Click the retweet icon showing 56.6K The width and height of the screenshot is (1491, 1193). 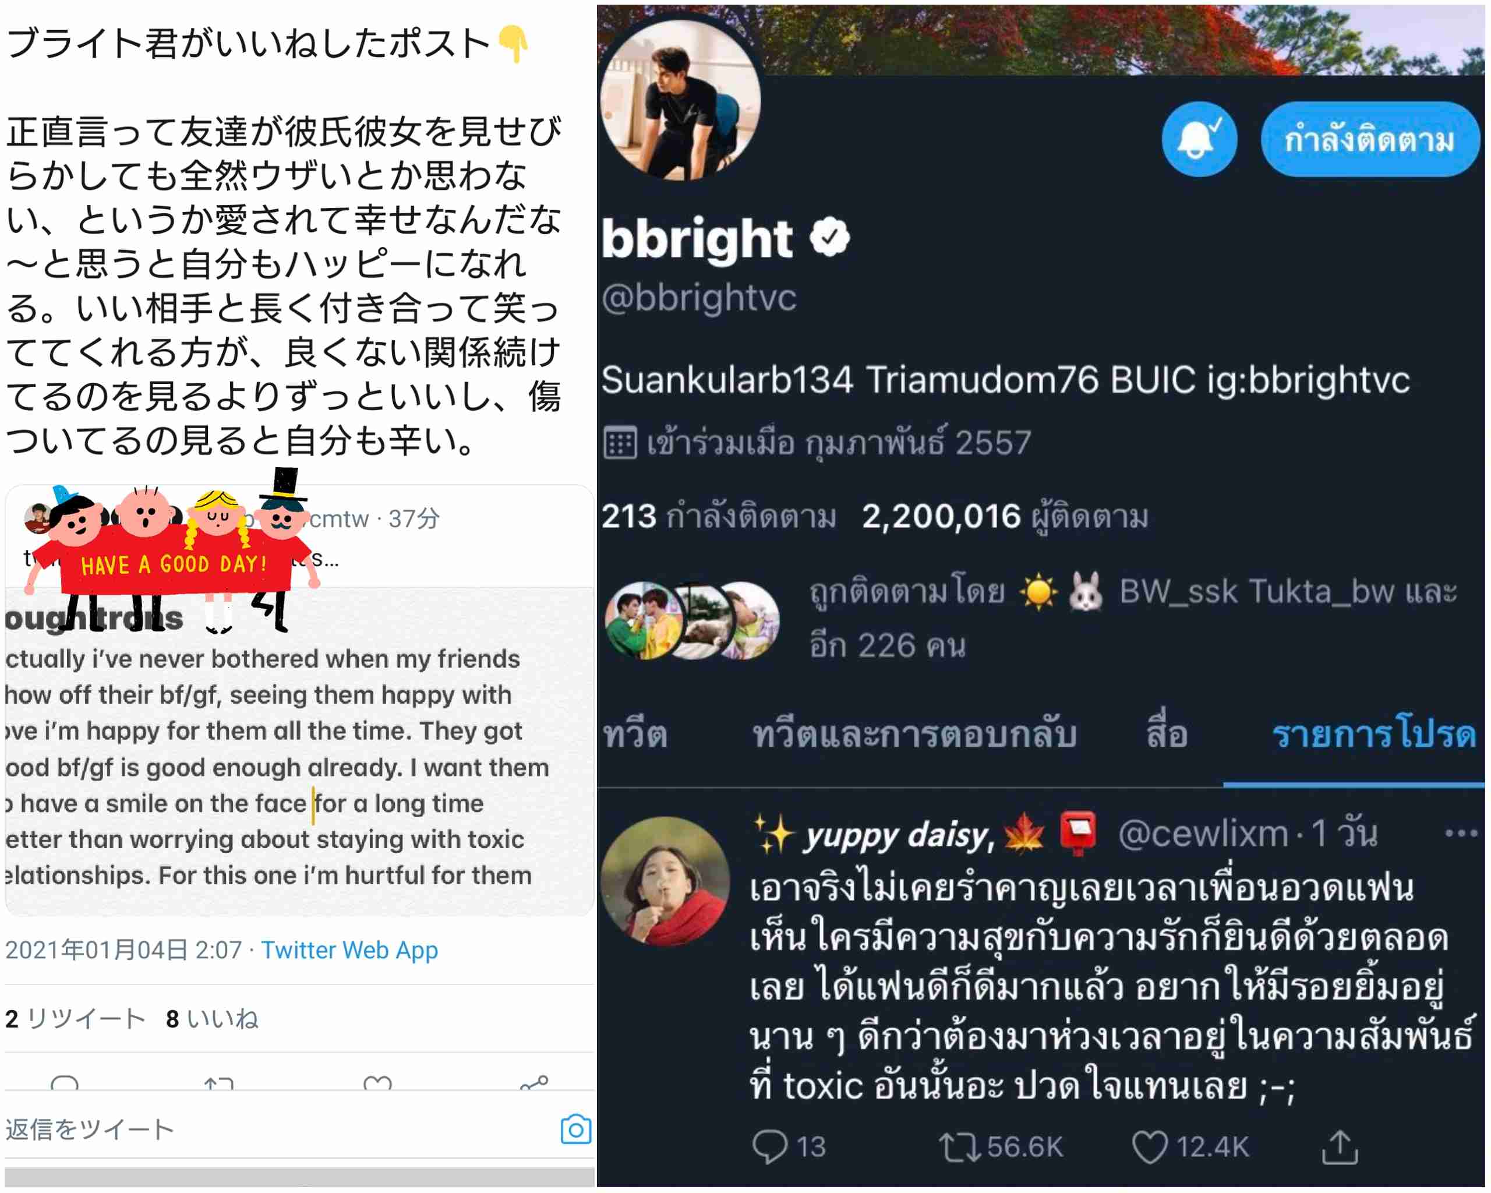[x=959, y=1146]
